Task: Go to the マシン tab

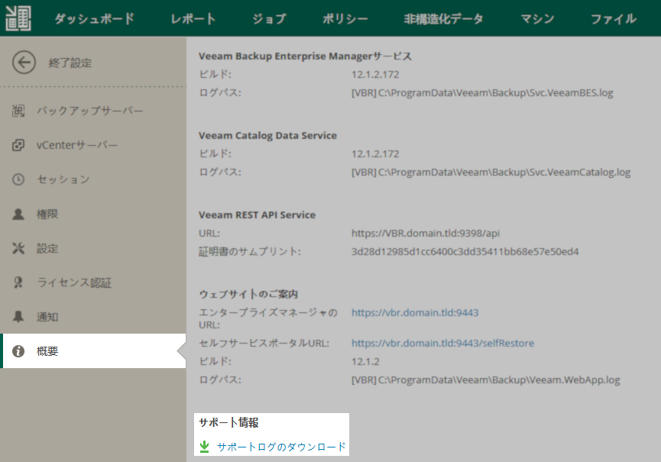Action: pos(537,18)
